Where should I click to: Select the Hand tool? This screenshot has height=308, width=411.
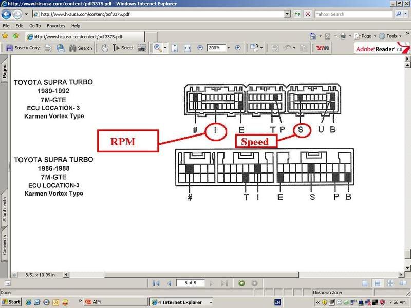(x=105, y=48)
